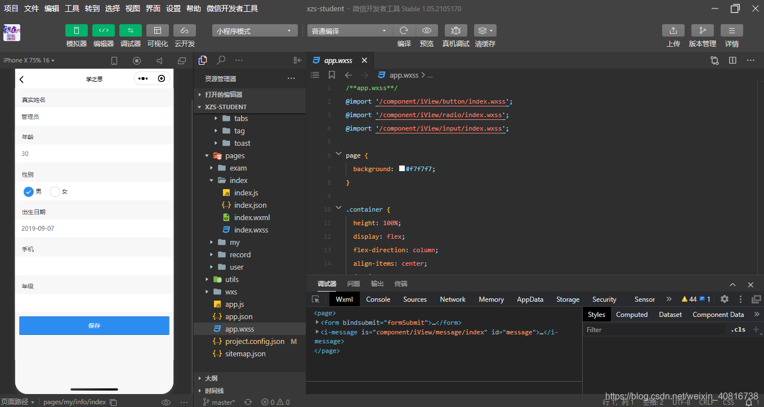Click the master git branch indicator

pyautogui.click(x=218, y=402)
